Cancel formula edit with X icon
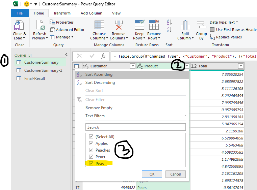 pyautogui.click(x=79, y=56)
